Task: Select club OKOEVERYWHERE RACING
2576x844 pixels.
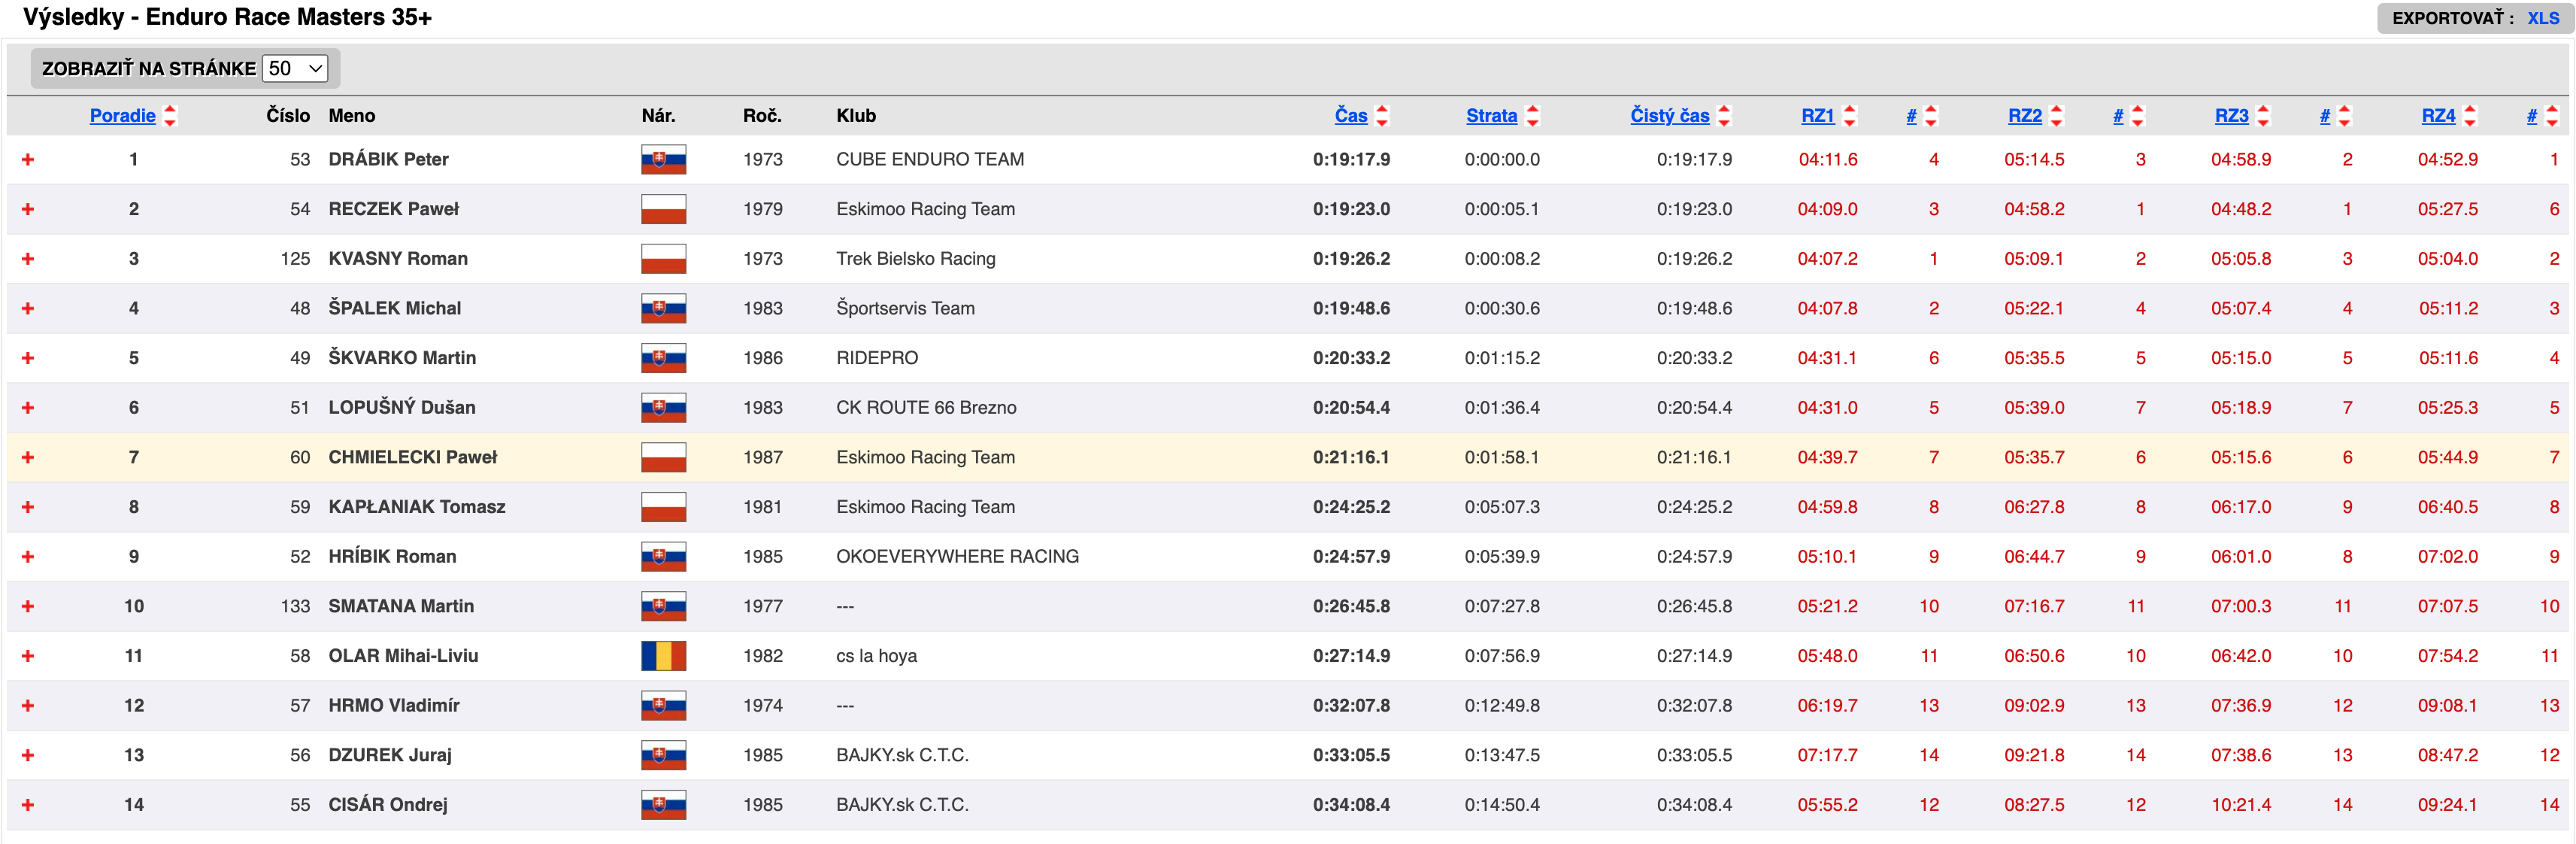Action: point(957,557)
